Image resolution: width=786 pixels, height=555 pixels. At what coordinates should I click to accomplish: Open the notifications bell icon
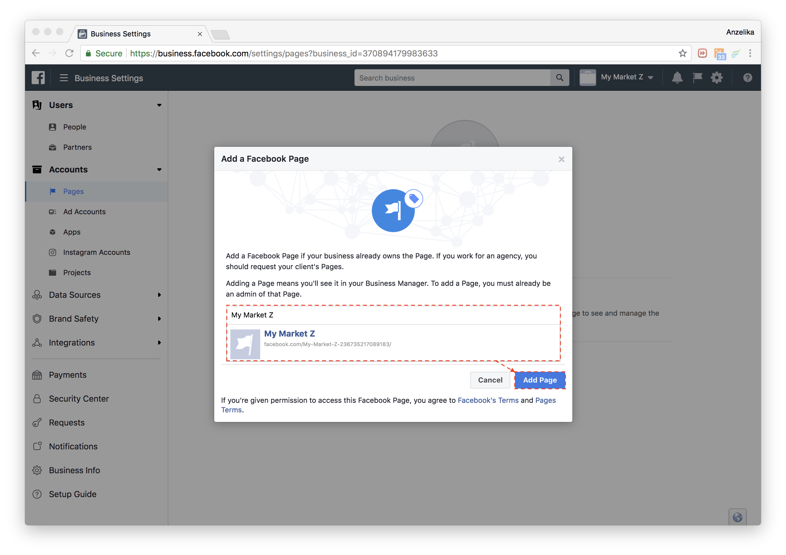tap(677, 77)
